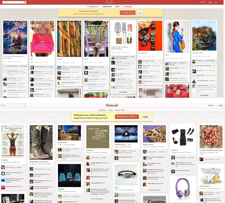Open the strawberry shots pin on Pinspire
The width and height of the screenshot is (225, 203).
pyautogui.click(x=177, y=91)
